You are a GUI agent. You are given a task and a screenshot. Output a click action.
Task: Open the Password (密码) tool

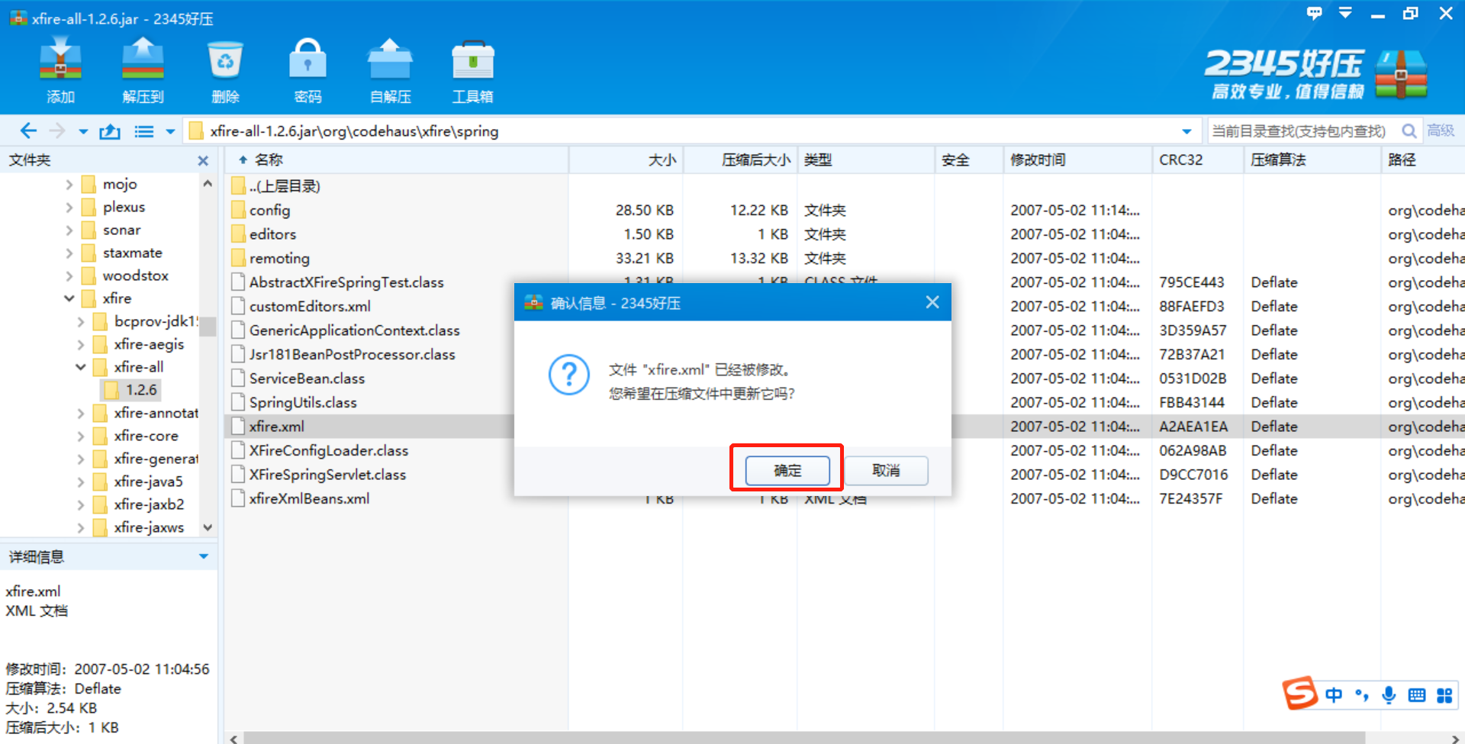307,69
